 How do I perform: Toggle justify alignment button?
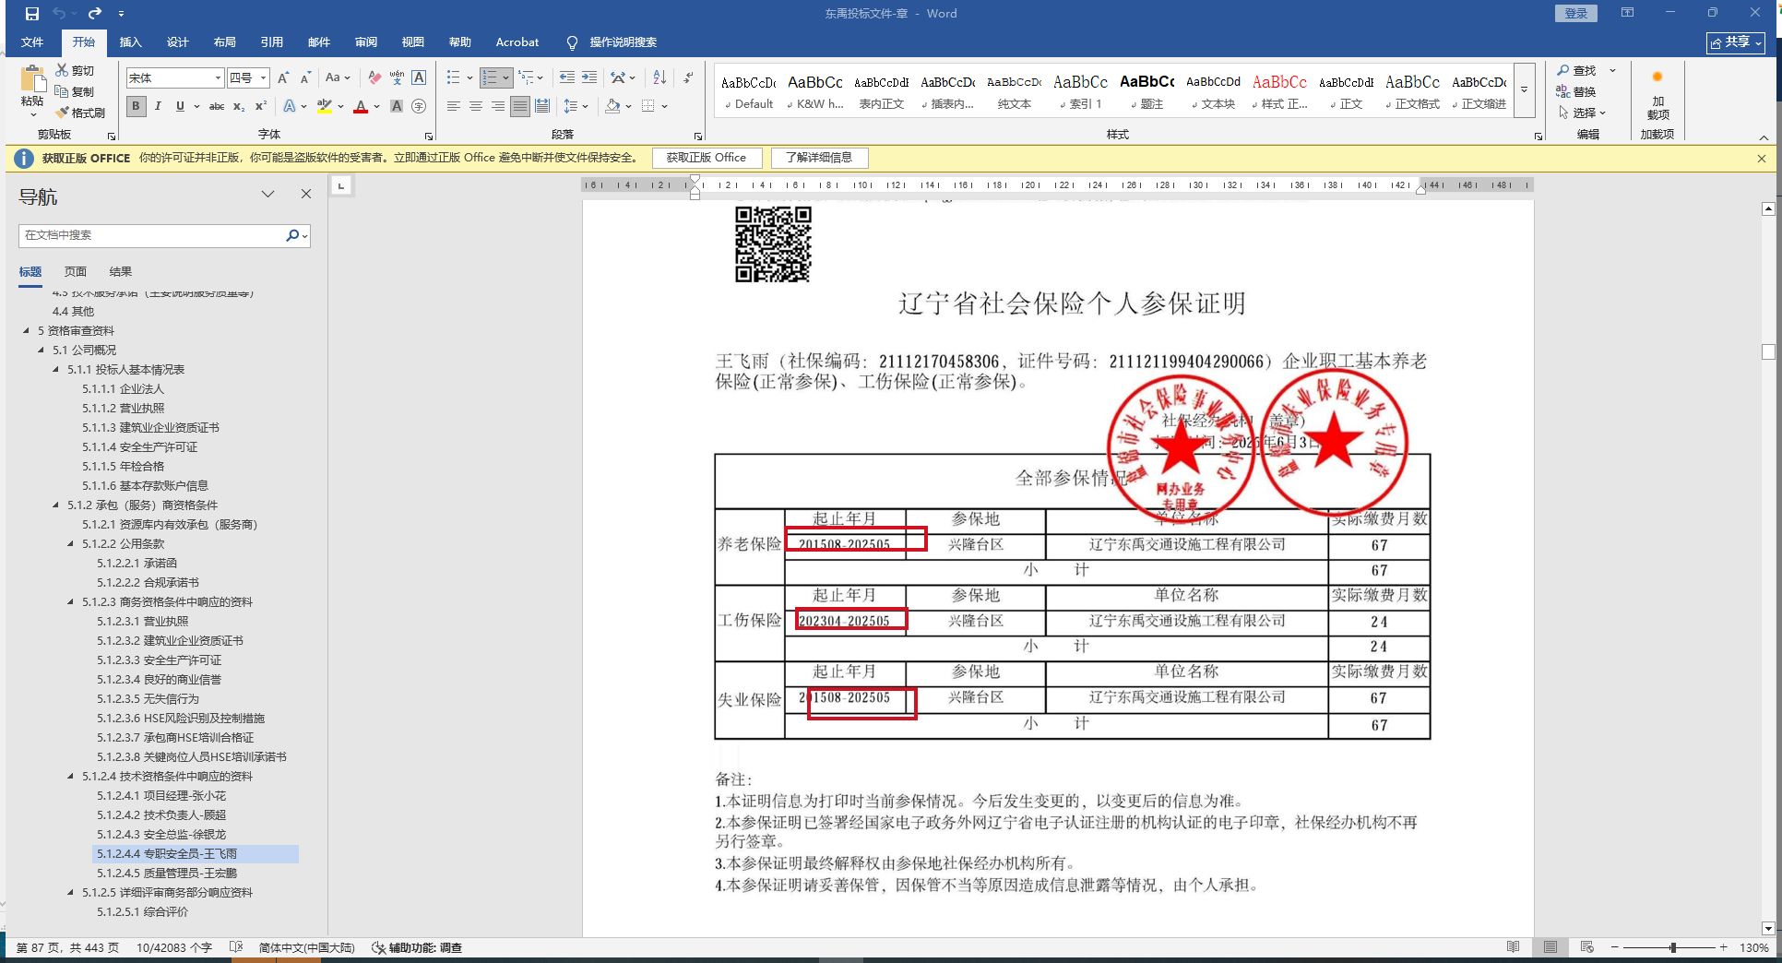[x=520, y=106]
